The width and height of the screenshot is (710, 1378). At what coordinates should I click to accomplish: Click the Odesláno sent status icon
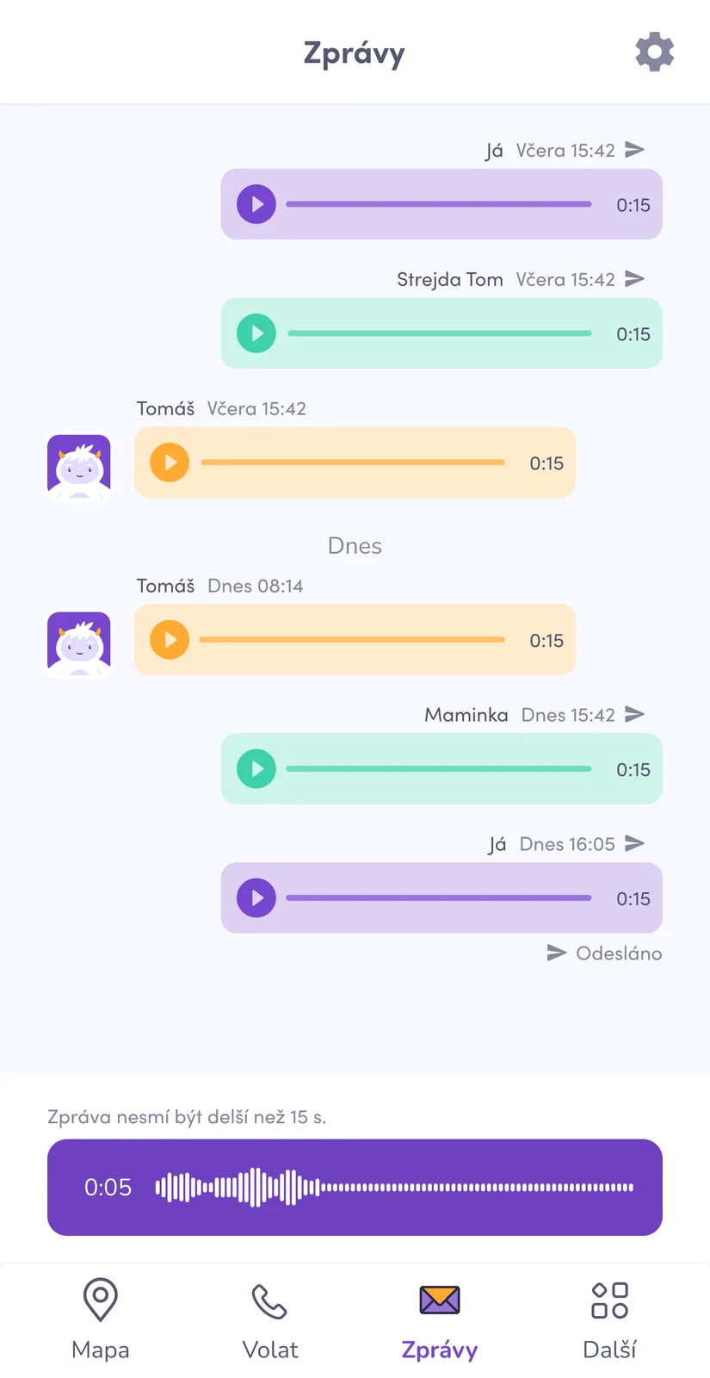557,953
